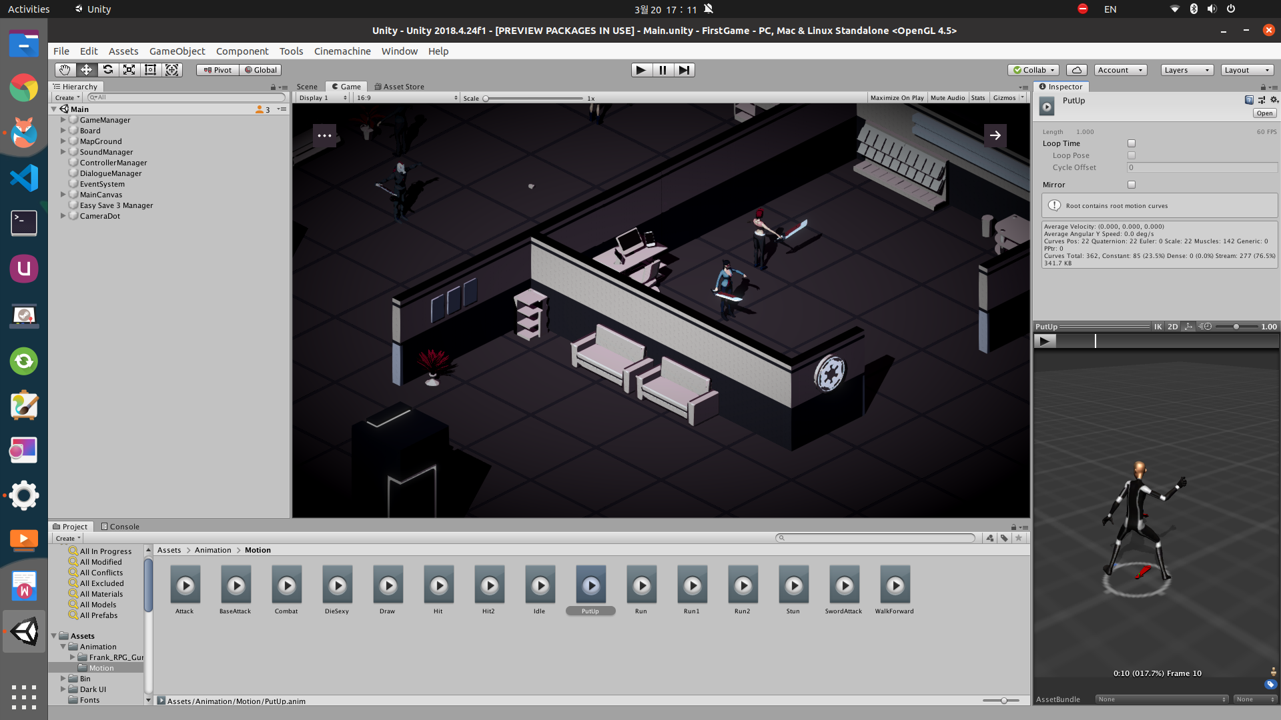Toggle Global handle rotation
This screenshot has width=1281, height=720.
click(x=260, y=70)
